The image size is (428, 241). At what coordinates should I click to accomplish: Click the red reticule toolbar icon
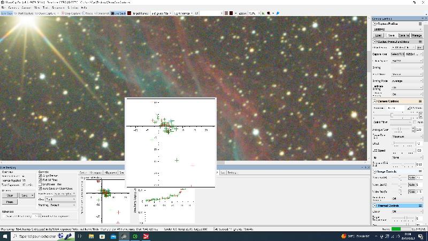269,13
